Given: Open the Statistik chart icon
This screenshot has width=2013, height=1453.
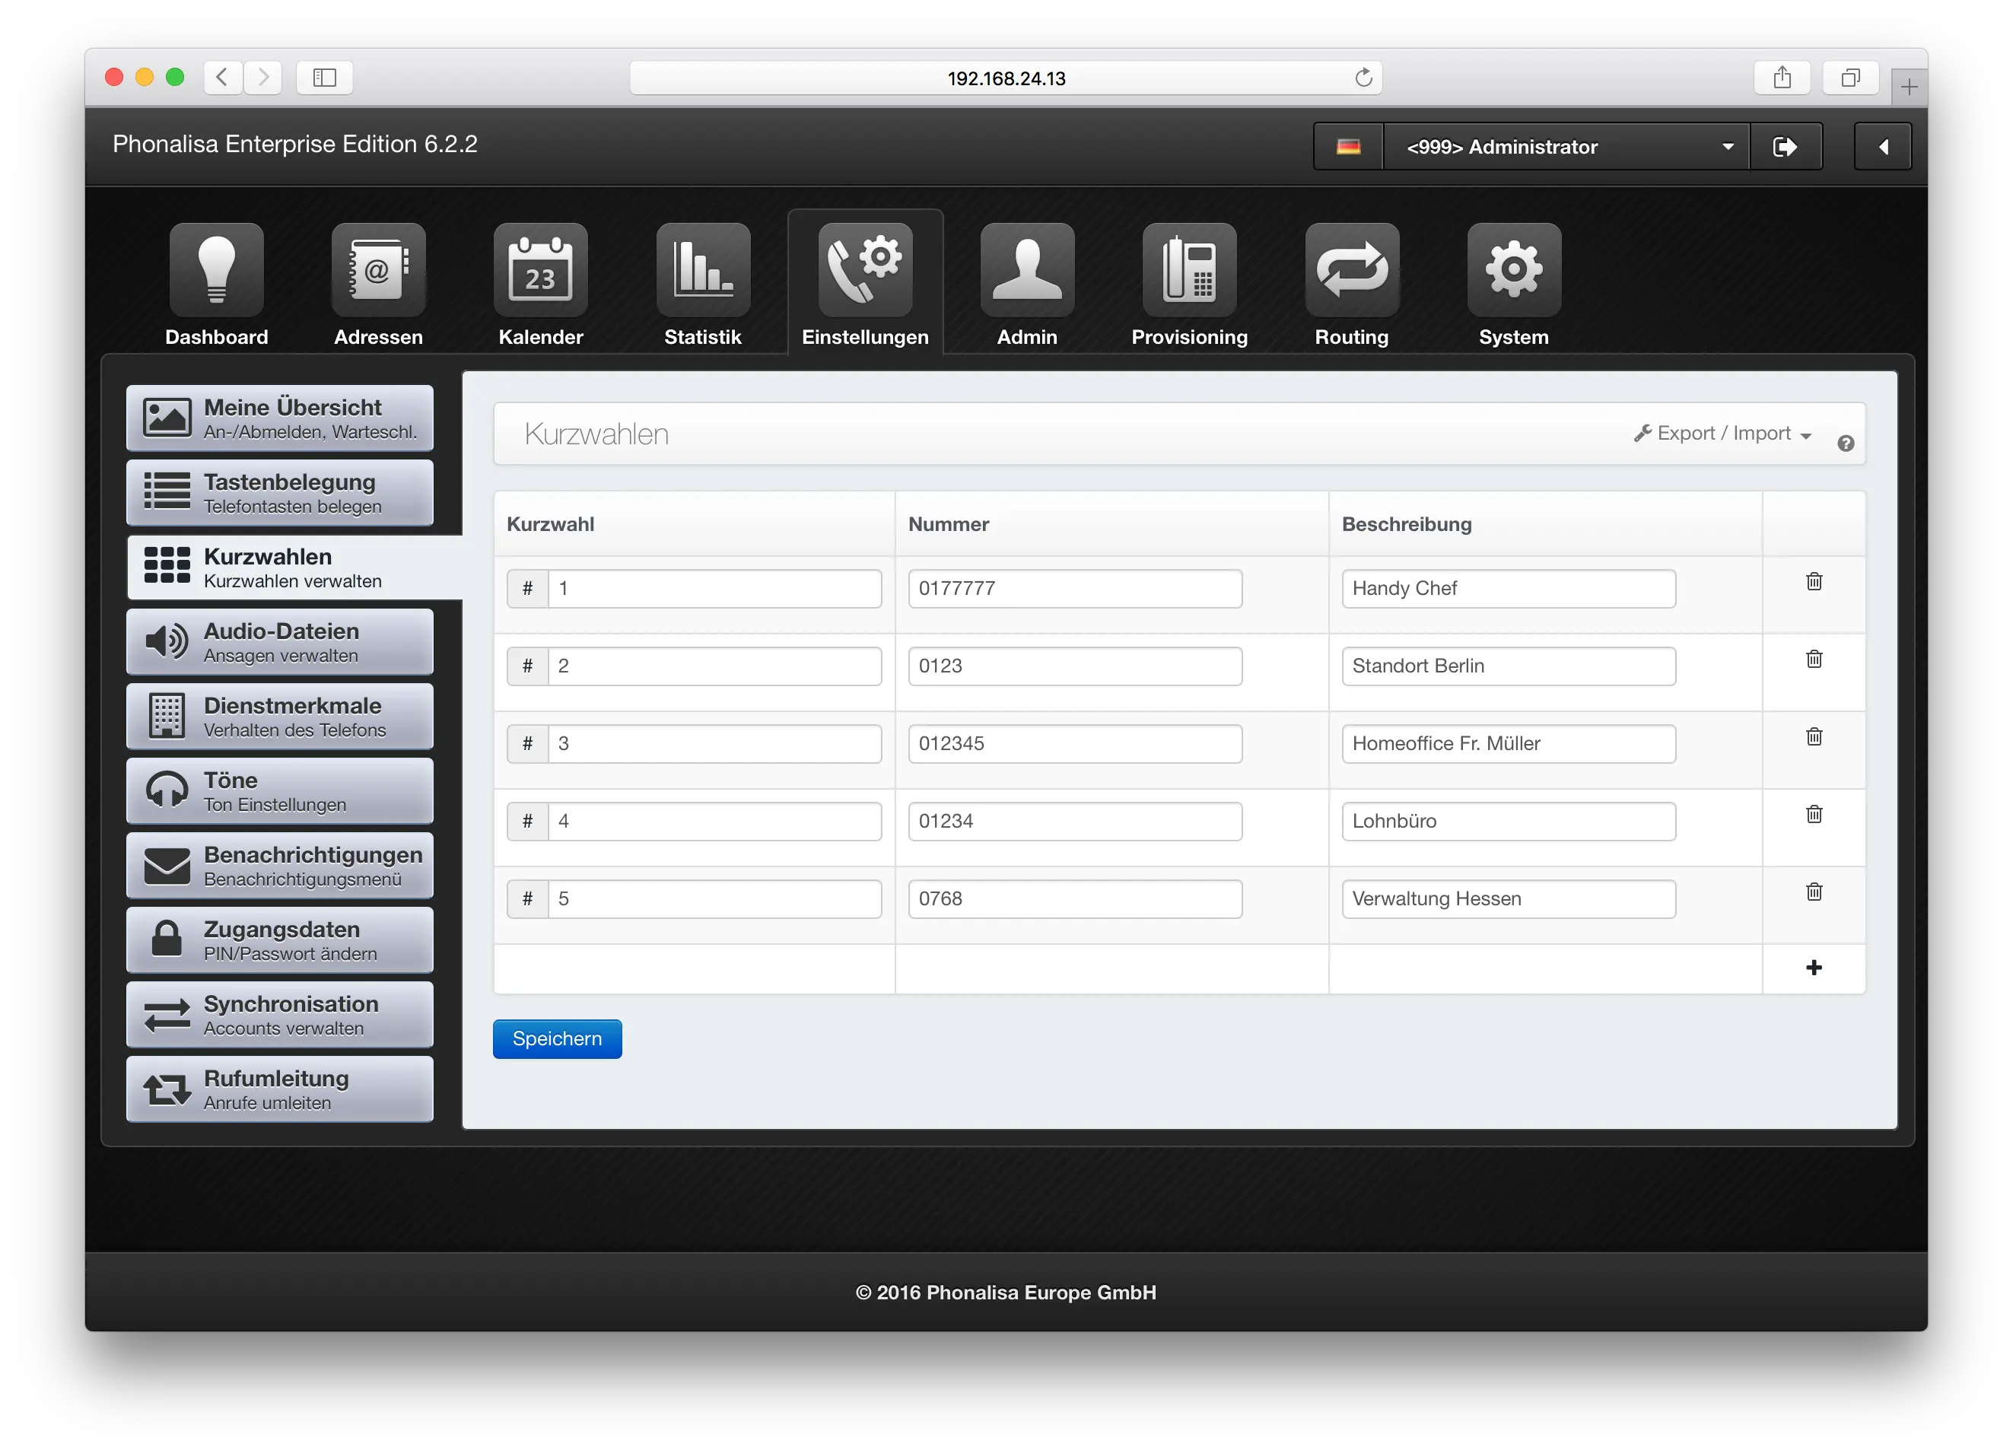Looking at the screenshot, I should point(703,270).
